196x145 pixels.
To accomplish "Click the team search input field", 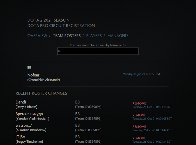I will click(x=98, y=51).
